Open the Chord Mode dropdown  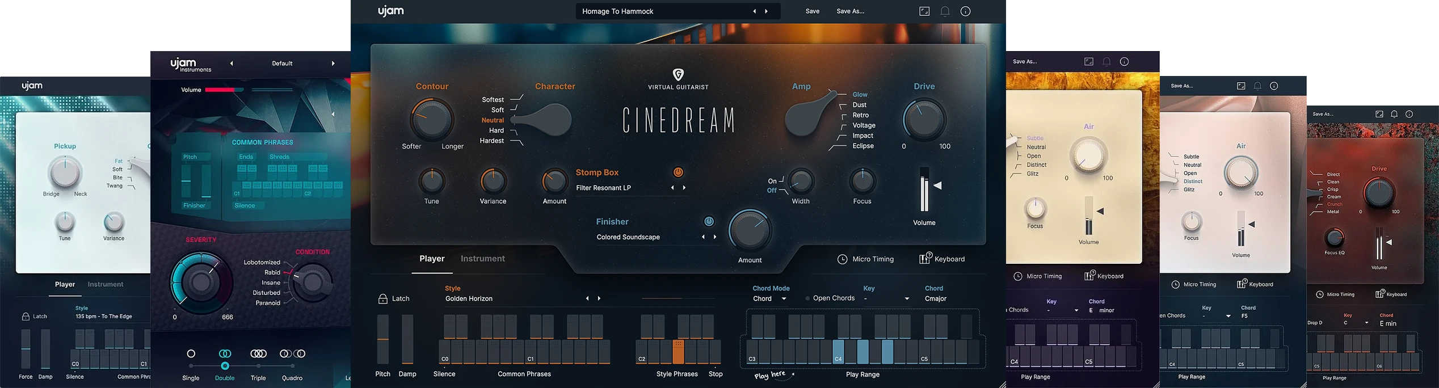coord(769,299)
